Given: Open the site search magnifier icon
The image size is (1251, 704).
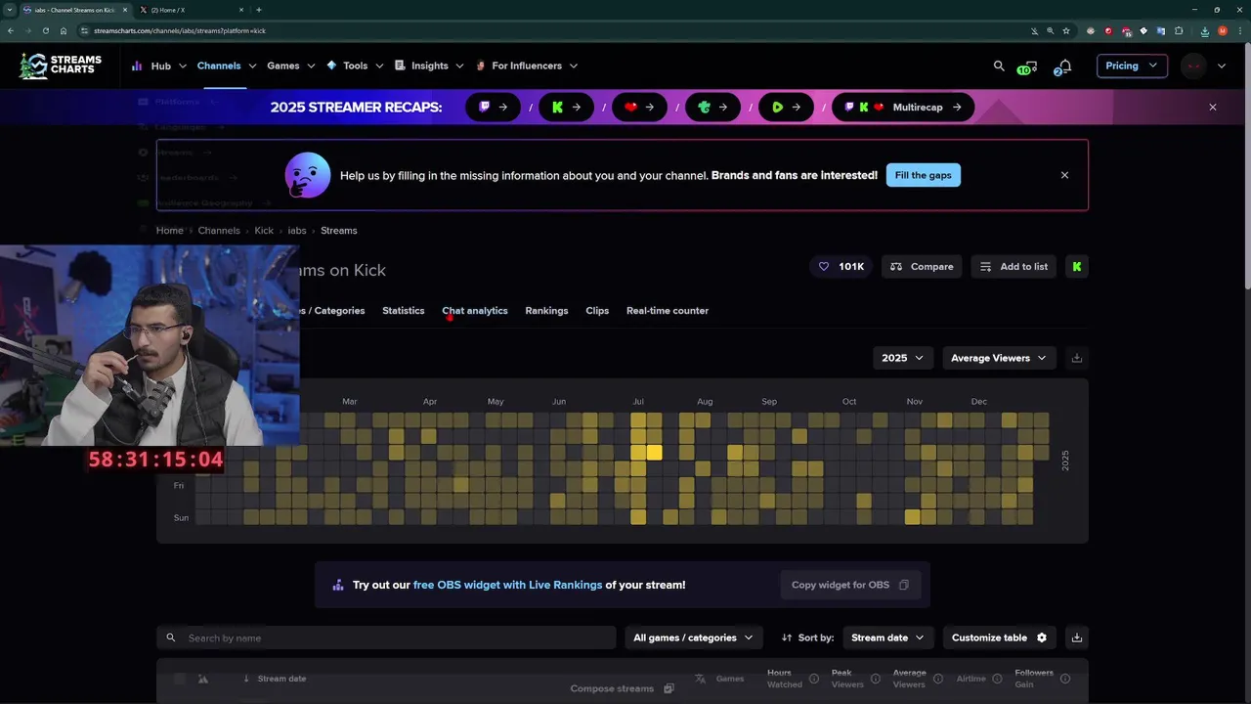Looking at the screenshot, I should tap(999, 66).
